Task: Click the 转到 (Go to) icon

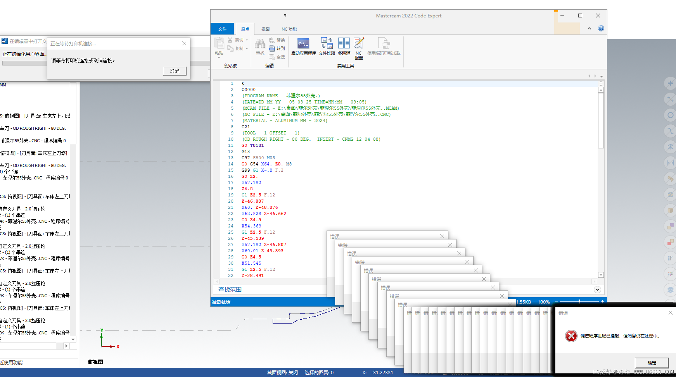Action: click(x=272, y=48)
